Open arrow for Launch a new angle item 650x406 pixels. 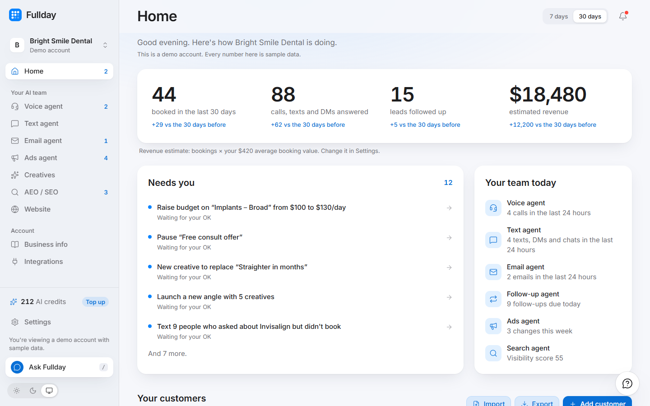click(x=449, y=297)
